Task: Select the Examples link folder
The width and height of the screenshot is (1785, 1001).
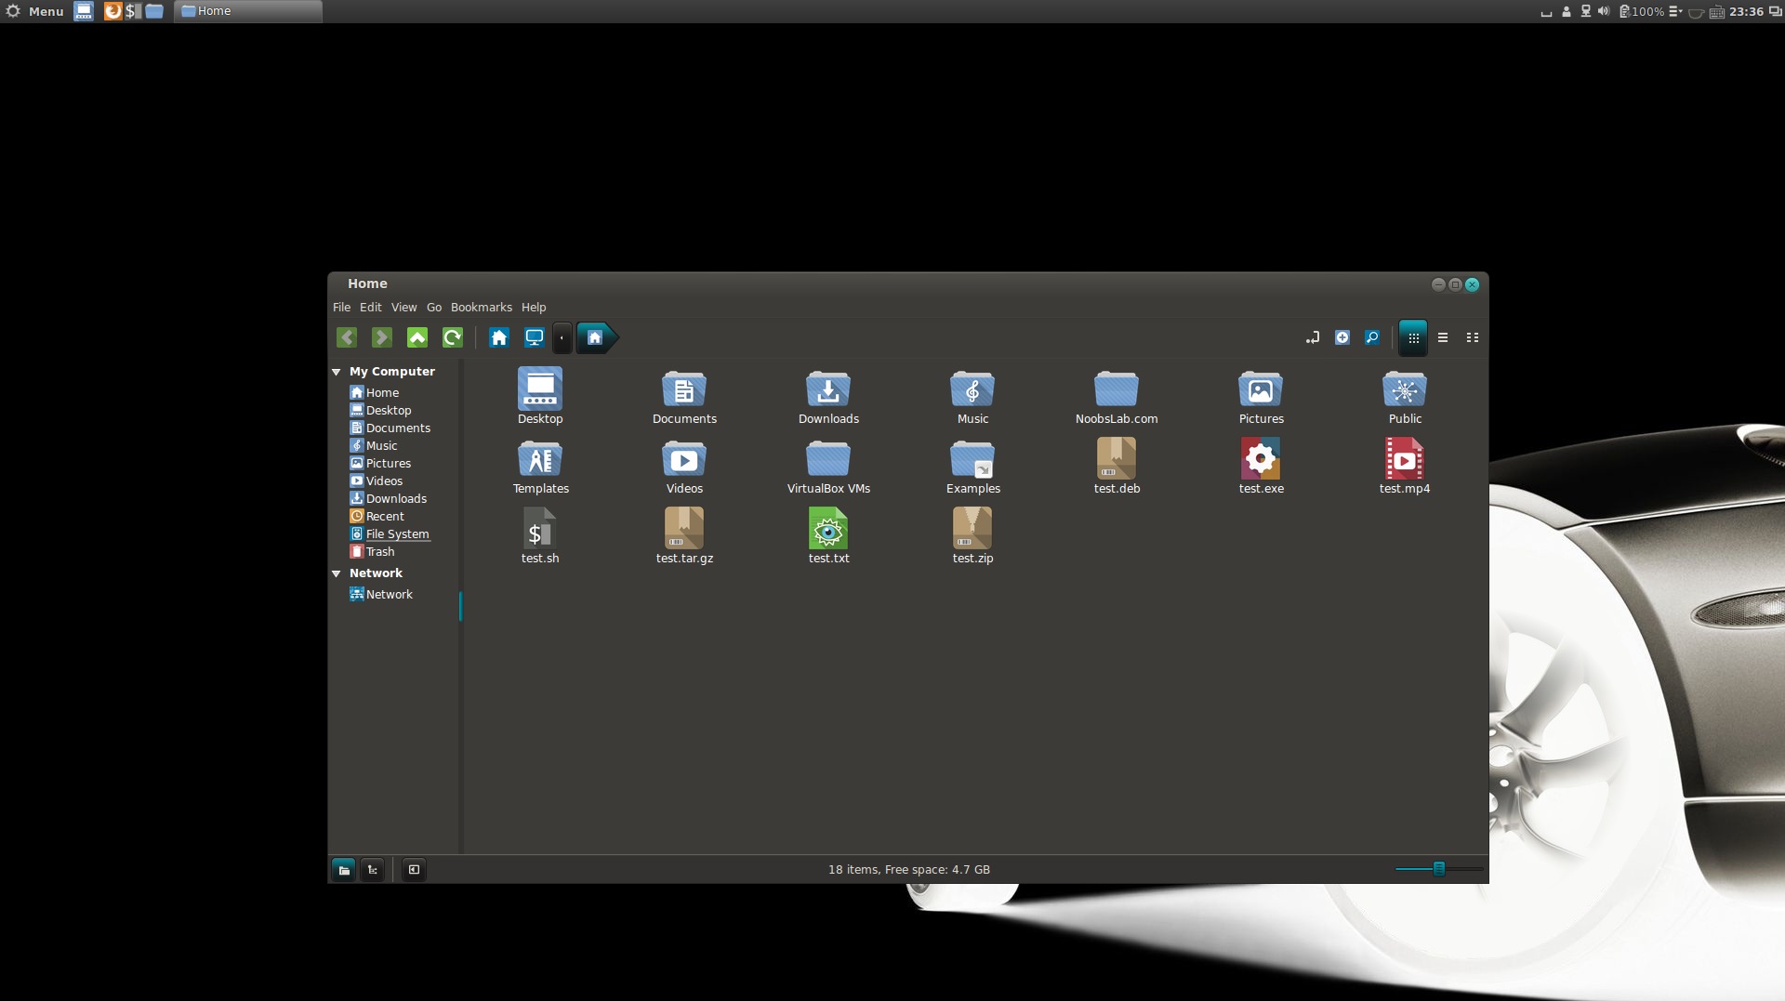Action: 972,459
